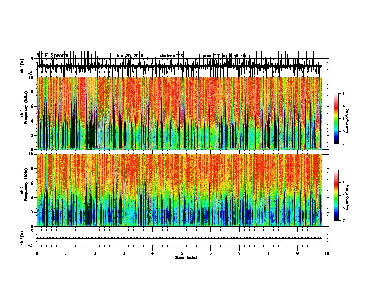Click the '8' kHz tick on ch.2 frequency axis
The width and height of the screenshot is (368, 284).
33,169
